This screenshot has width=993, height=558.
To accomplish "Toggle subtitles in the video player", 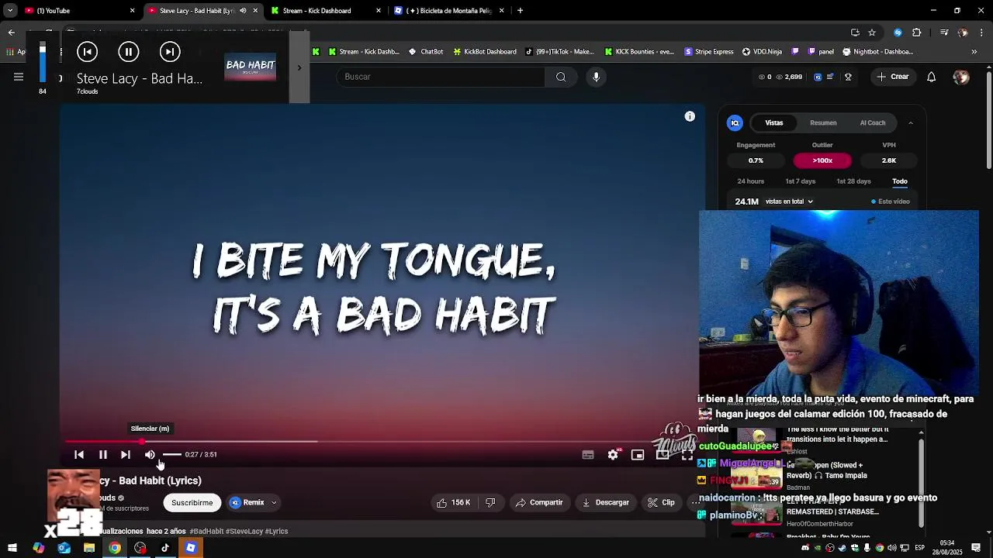I will click(588, 455).
